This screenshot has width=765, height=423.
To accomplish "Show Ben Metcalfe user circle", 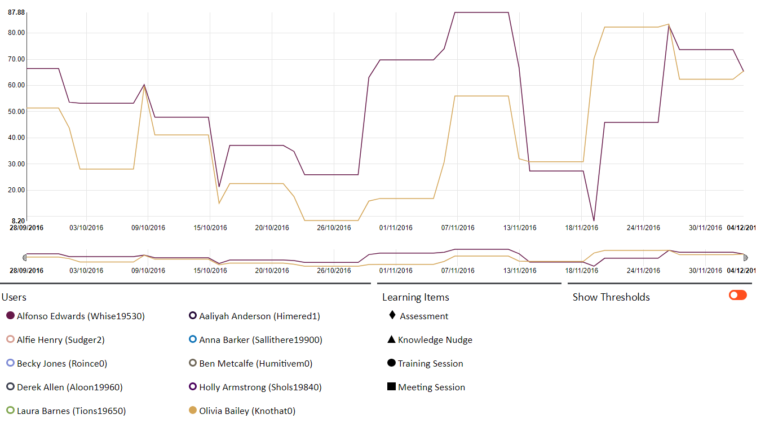I will click(x=192, y=364).
